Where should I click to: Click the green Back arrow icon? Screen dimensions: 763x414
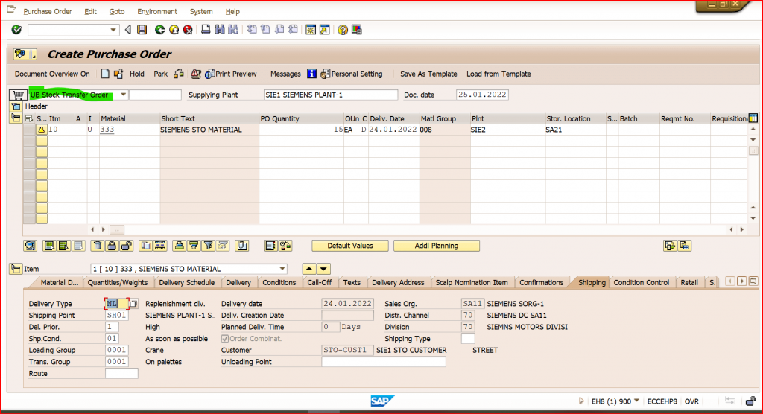[159, 30]
